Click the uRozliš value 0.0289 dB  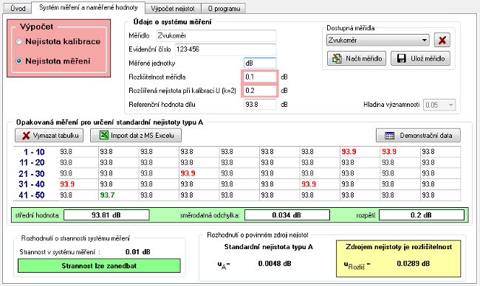point(413,263)
